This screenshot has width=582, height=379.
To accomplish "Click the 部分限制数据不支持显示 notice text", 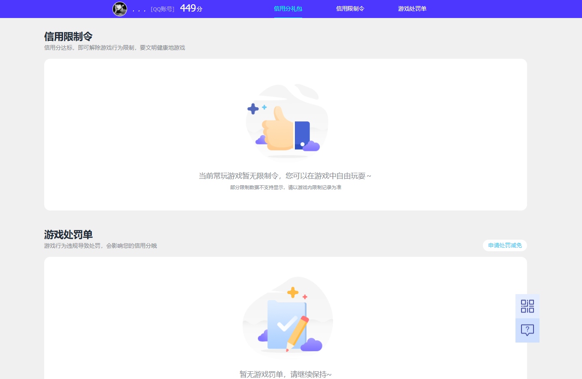I will coord(285,187).
